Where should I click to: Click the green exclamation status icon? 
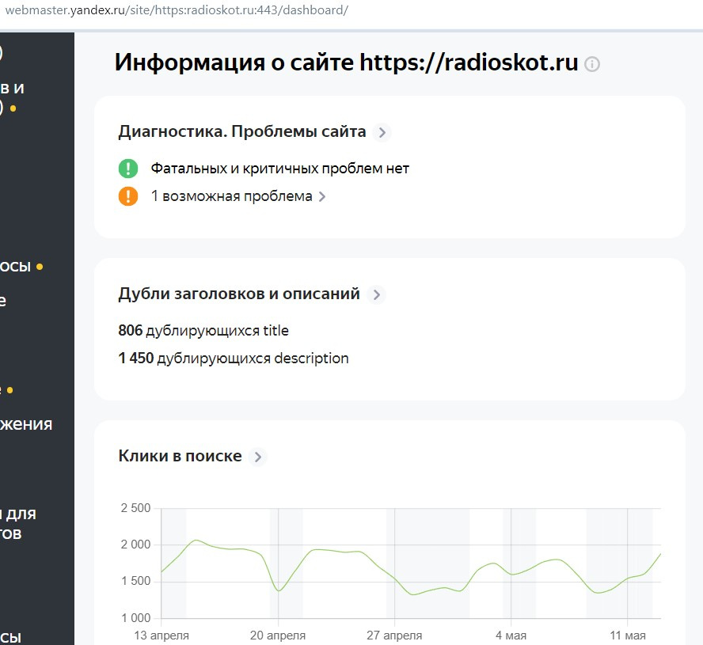[x=128, y=169]
